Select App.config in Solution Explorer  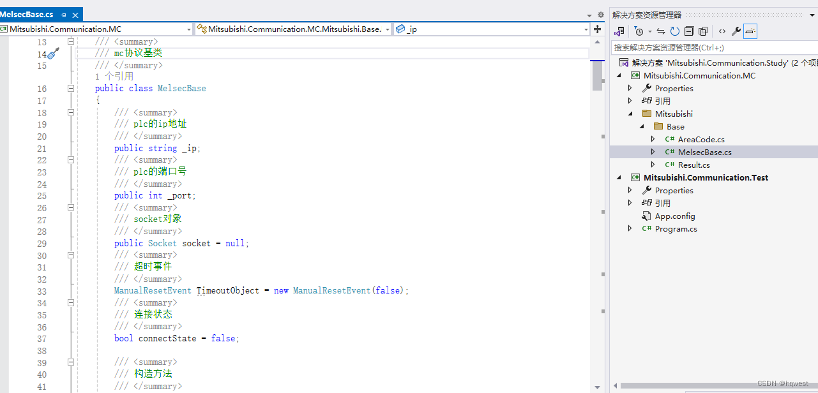[x=675, y=216]
